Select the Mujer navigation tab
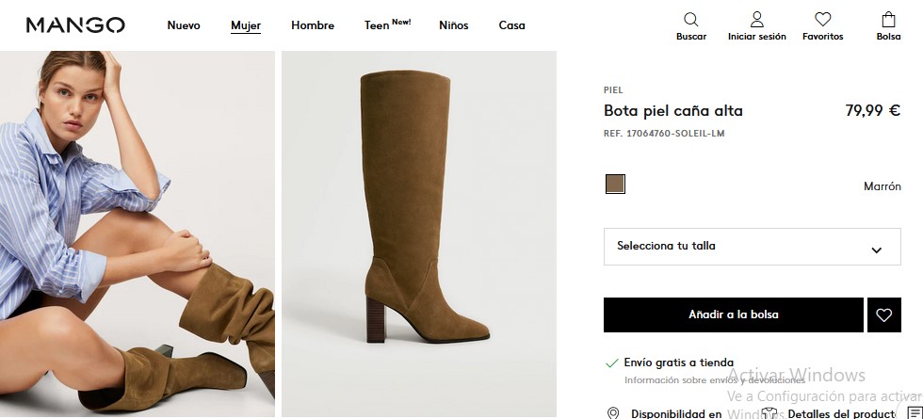This screenshot has width=923, height=419. pos(246,25)
